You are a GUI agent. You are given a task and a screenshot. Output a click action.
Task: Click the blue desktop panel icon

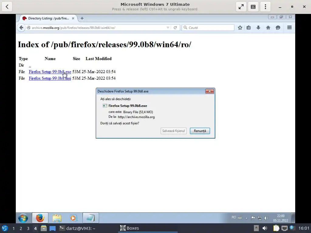[53, 228]
